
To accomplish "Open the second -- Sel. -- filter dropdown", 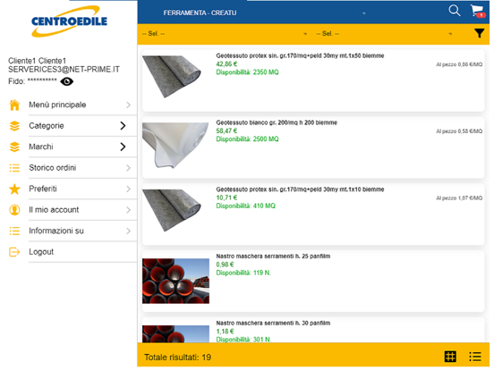I will click(x=384, y=33).
